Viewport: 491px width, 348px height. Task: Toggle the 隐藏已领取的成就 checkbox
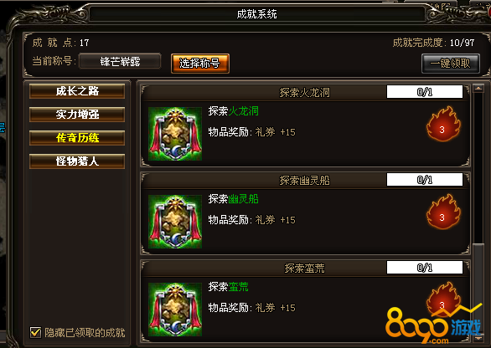(35, 332)
